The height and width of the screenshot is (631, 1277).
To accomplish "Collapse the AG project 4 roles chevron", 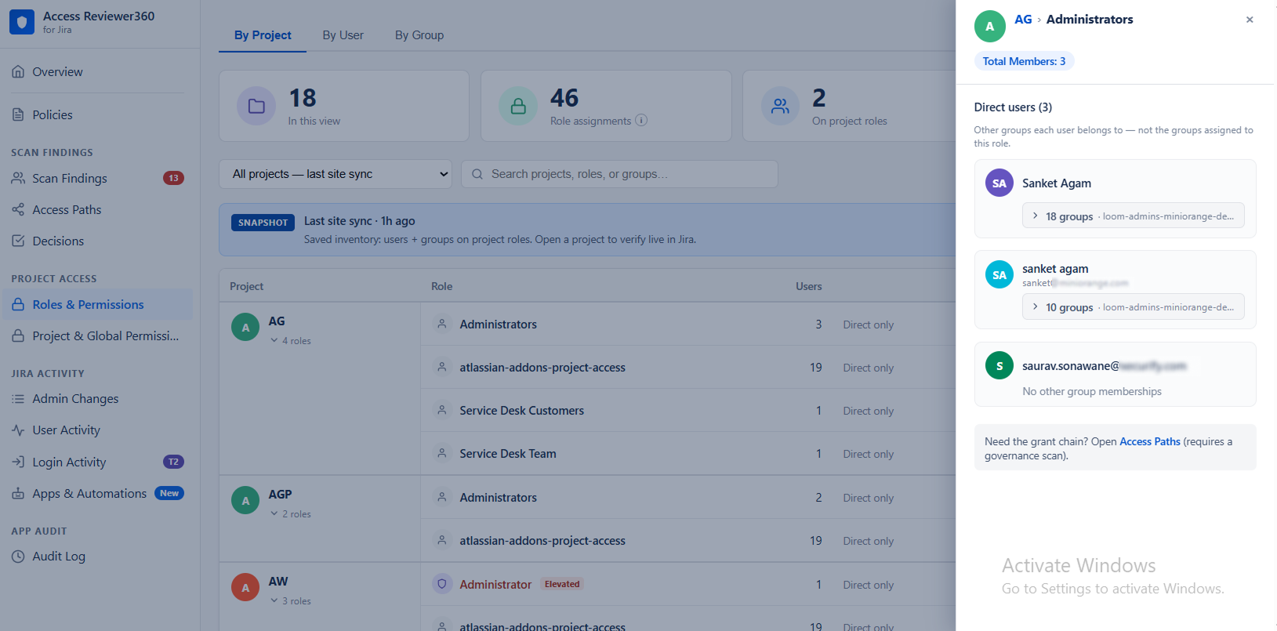I will pyautogui.click(x=274, y=341).
